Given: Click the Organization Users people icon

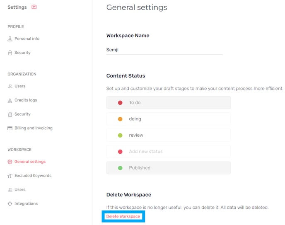Looking at the screenshot, I should [10, 86].
